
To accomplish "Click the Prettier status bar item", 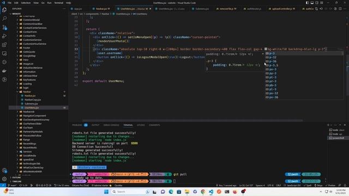I will [x=330, y=185].
